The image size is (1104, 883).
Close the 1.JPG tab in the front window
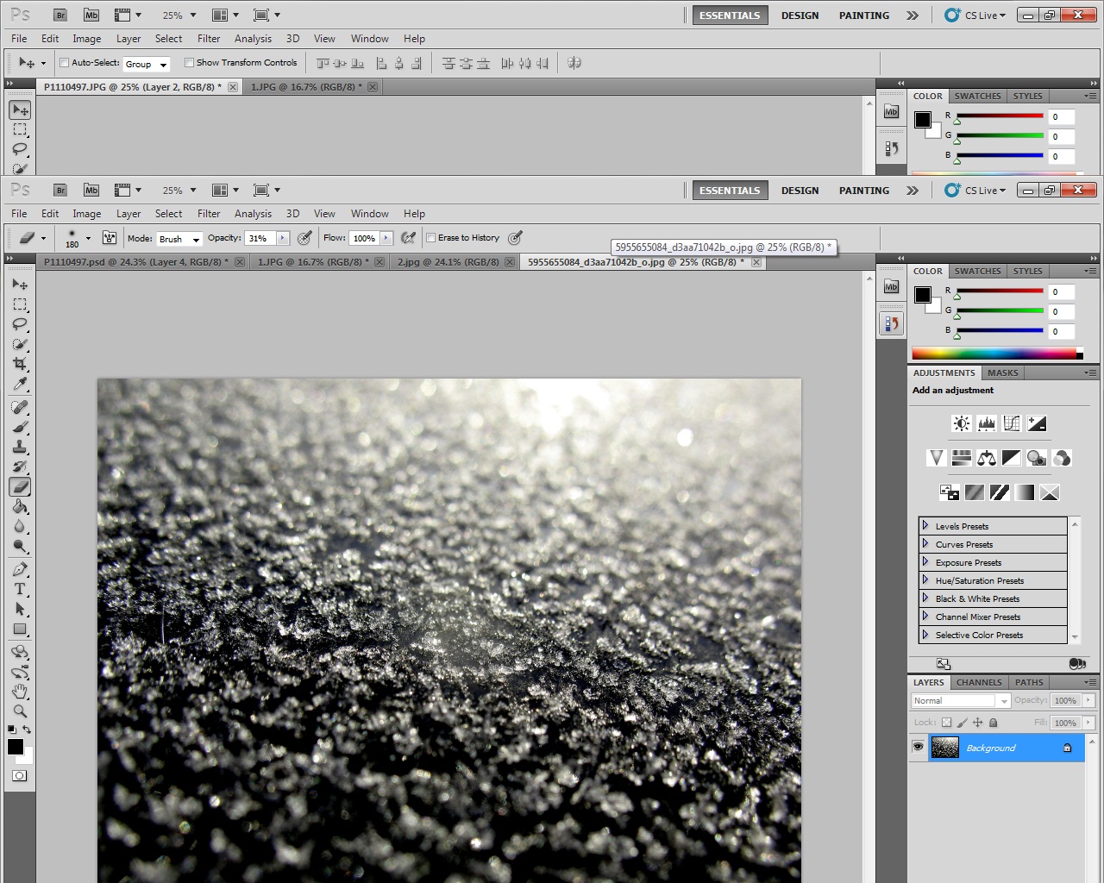click(x=379, y=262)
